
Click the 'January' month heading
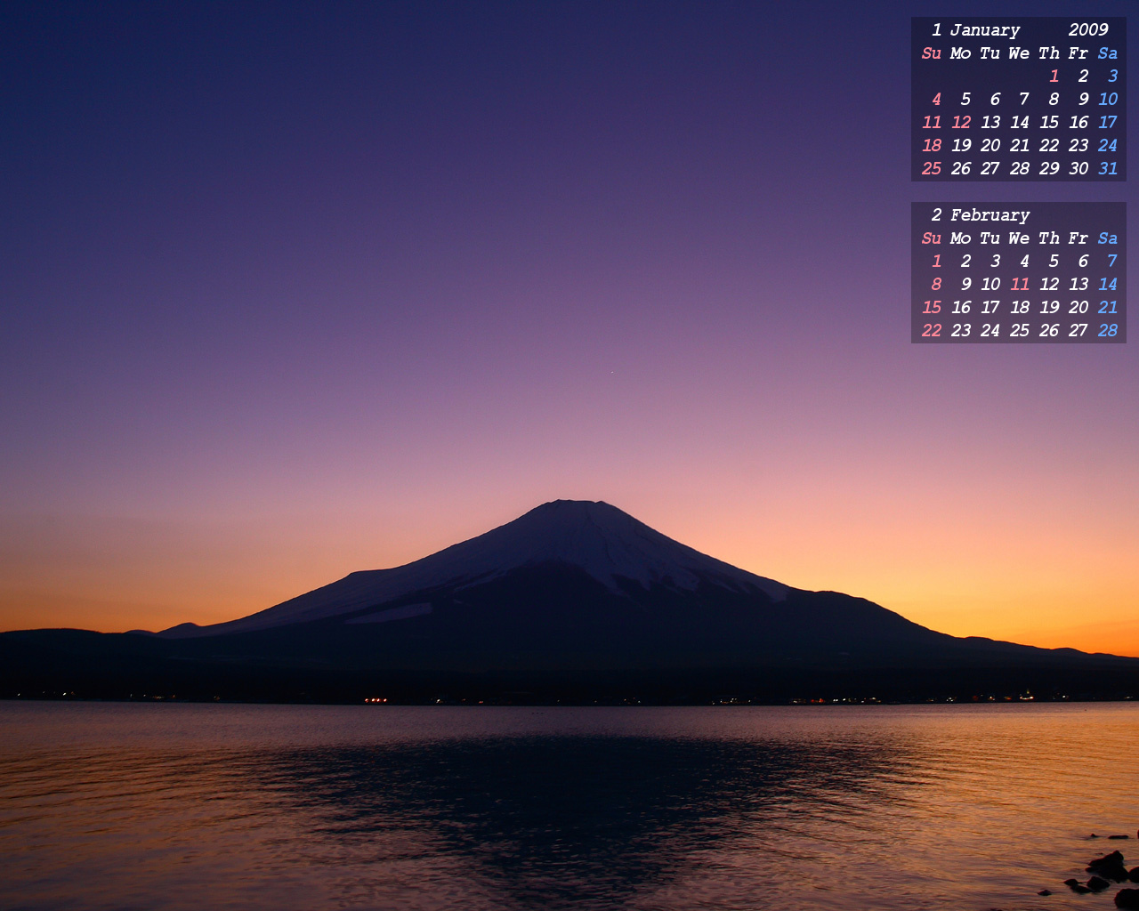point(985,30)
